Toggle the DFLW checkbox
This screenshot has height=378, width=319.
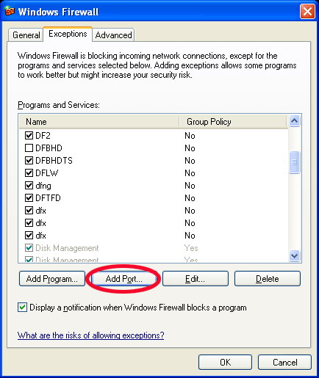(x=29, y=172)
